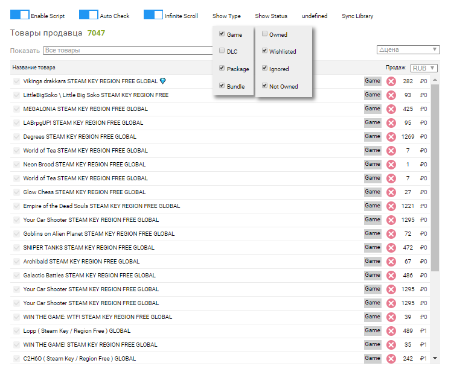
Task: Open the RUB currency dropdown
Action: point(424,68)
